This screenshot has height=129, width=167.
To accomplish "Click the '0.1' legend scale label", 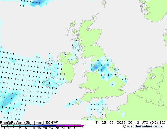I will point(3,128).
